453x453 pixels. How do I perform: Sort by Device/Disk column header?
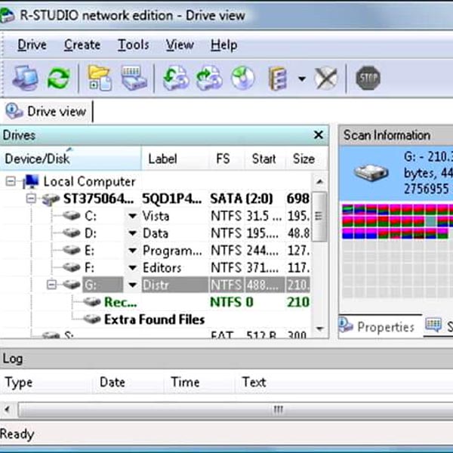pos(71,159)
